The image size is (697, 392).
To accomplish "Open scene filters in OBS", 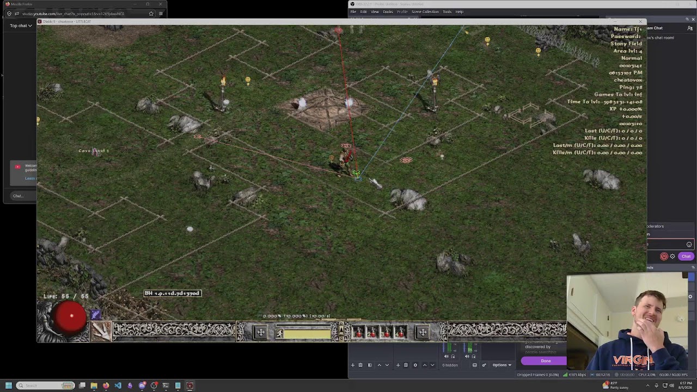I will coord(370,365).
